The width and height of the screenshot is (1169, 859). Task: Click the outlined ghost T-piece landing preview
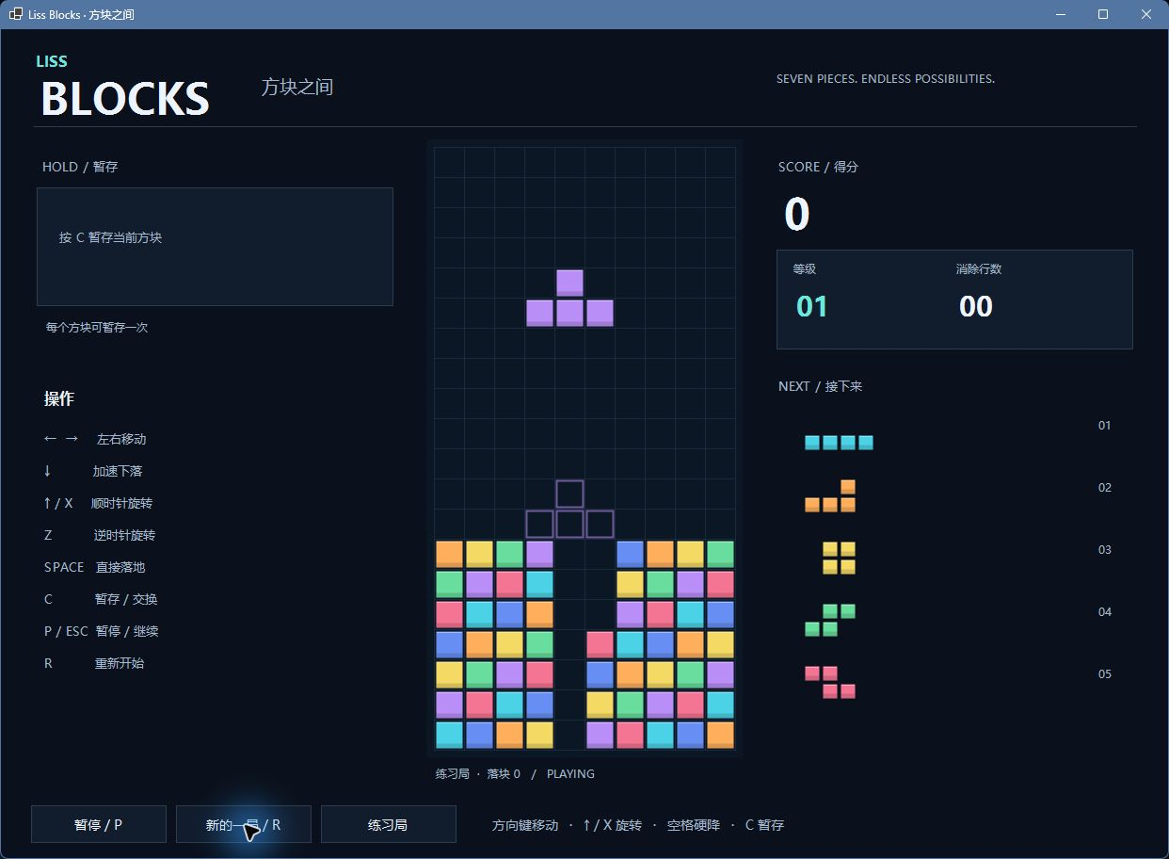click(569, 510)
